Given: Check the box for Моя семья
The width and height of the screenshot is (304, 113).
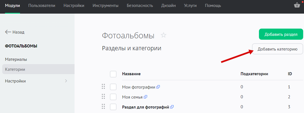Looking at the screenshot, I should click(113, 97).
